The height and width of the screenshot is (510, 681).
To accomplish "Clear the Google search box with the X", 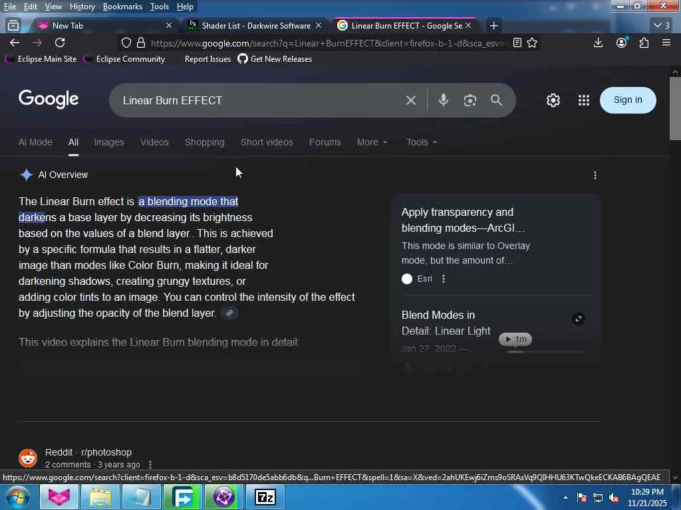I will click(410, 101).
